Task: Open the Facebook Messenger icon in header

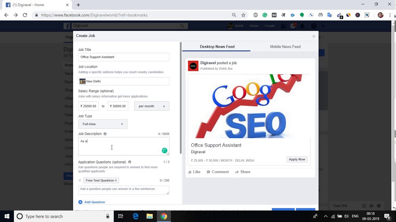Action: tap(293, 26)
